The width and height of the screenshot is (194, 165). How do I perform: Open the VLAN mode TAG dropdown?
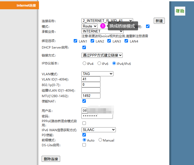pyautogui.click(x=97, y=74)
